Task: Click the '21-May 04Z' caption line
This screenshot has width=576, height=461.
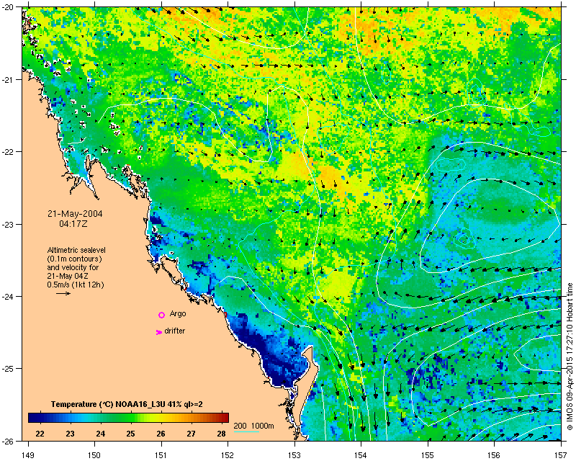Action: pyautogui.click(x=68, y=277)
